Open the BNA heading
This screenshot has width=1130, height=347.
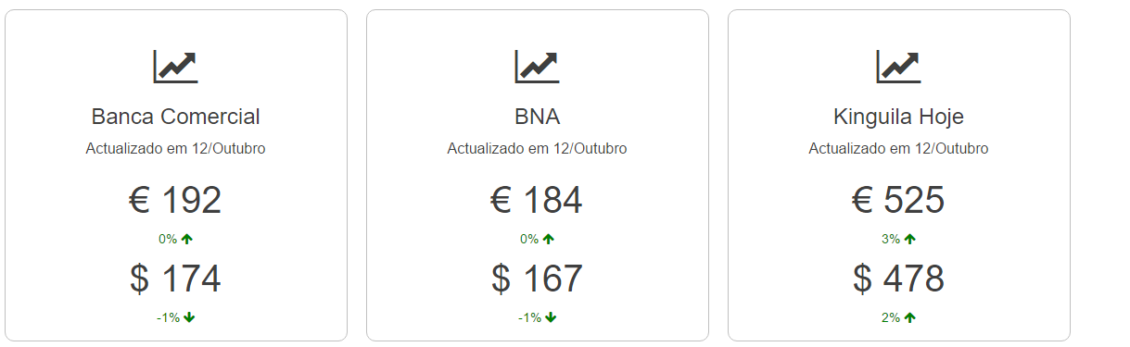coord(538,117)
